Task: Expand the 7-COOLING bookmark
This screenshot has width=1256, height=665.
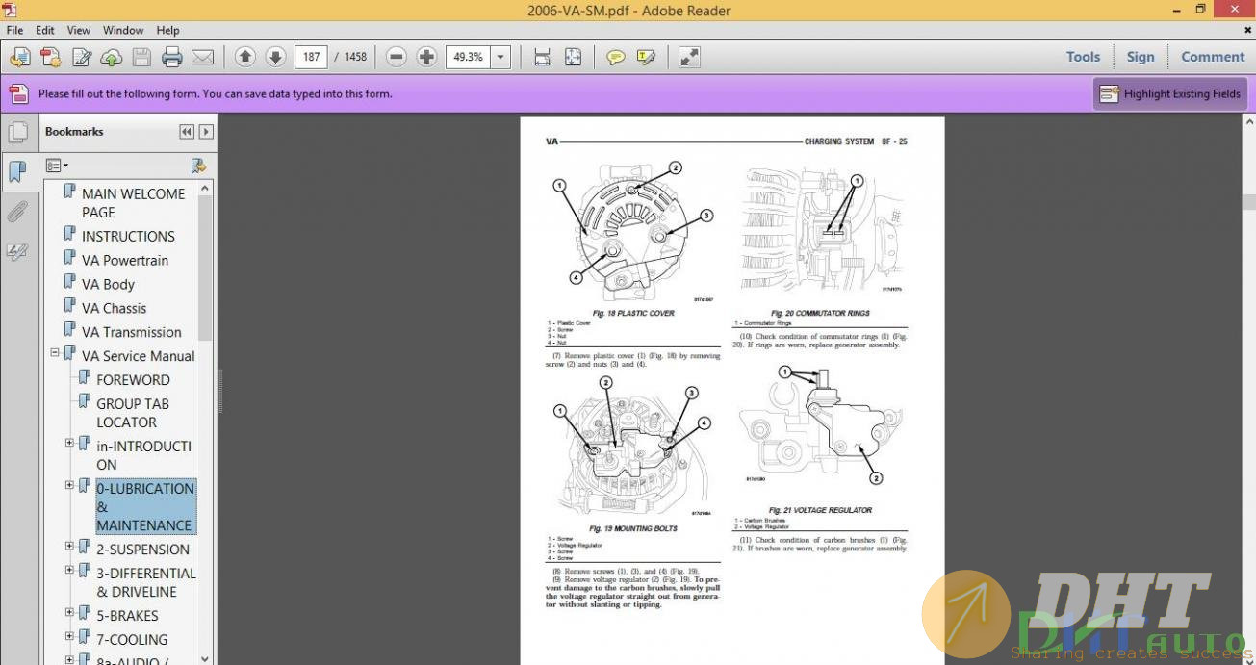Action: (x=69, y=636)
